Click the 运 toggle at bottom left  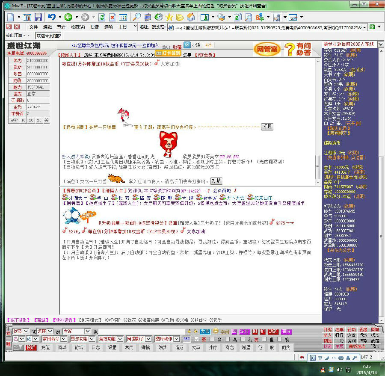(9, 334)
